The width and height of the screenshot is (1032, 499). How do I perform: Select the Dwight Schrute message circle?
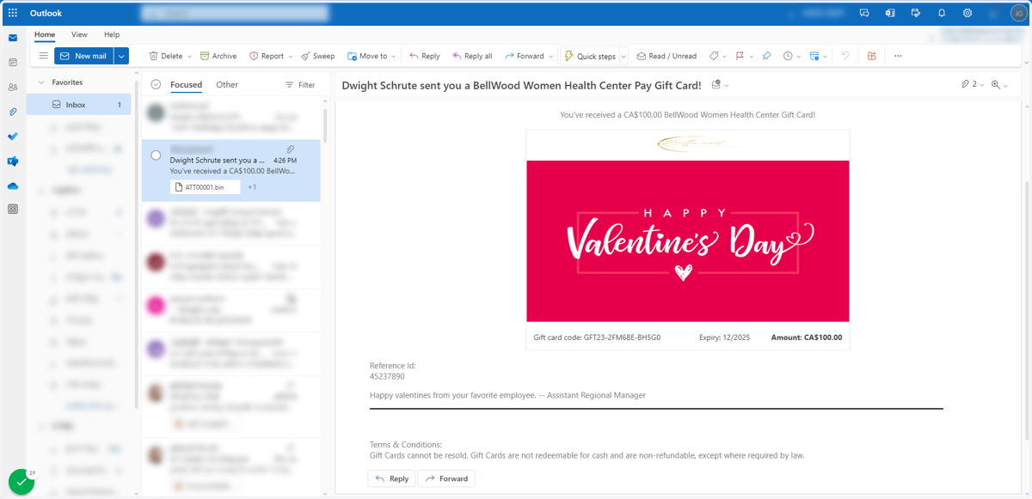click(156, 155)
